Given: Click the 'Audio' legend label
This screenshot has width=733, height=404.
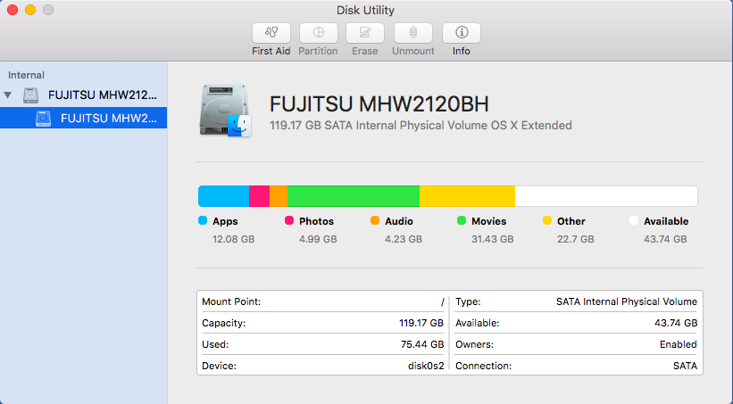Looking at the screenshot, I should 399,221.
